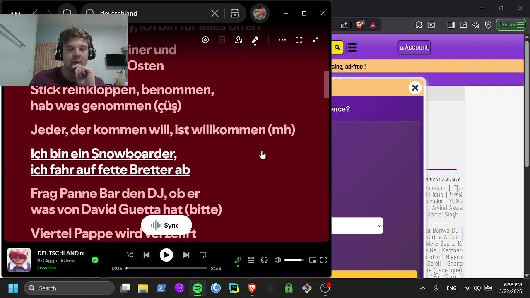This screenshot has height=298, width=530.
Task: Show hidden tray icons chevron
Action: pyautogui.click(x=422, y=288)
